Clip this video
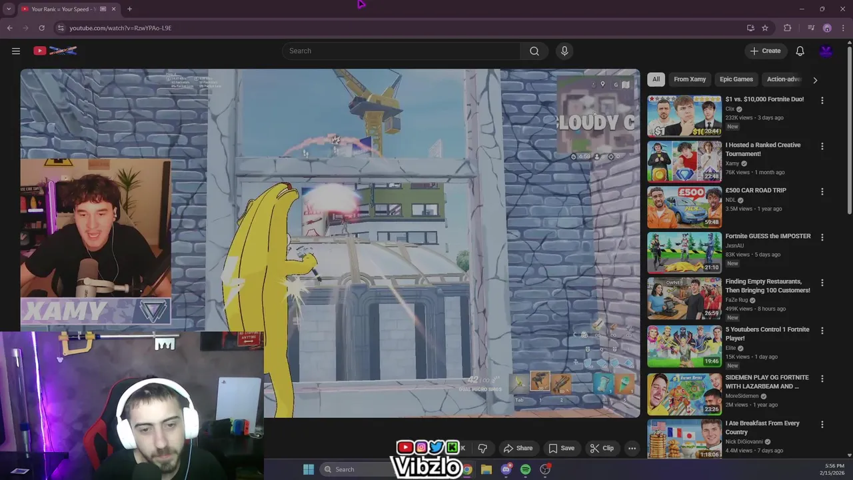Image resolution: width=853 pixels, height=480 pixels. point(602,448)
